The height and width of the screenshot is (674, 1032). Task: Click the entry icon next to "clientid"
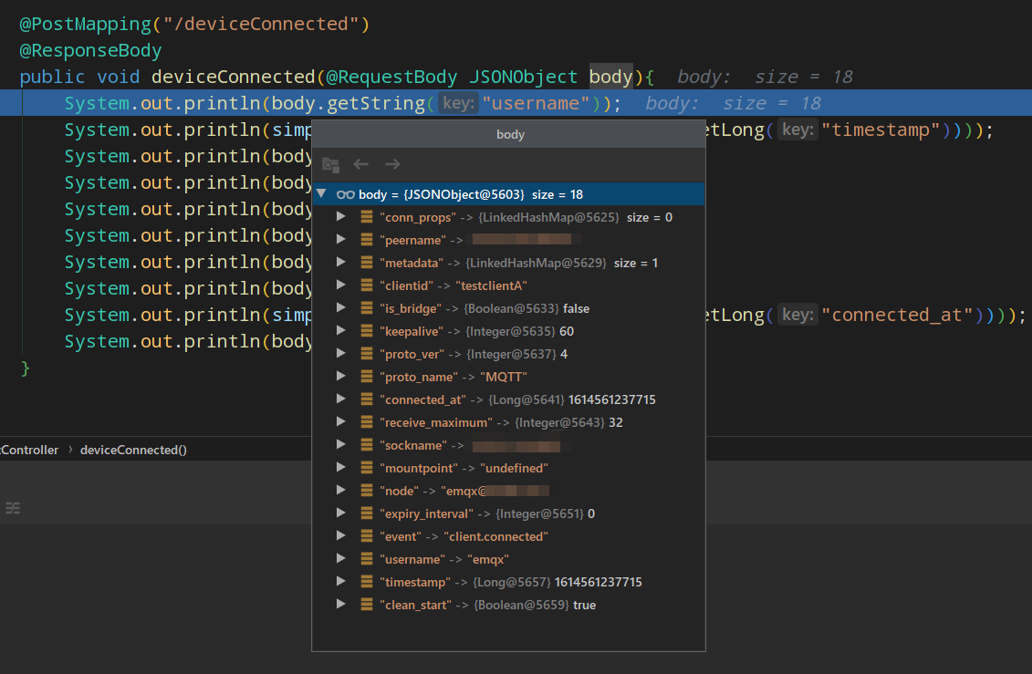(x=367, y=285)
